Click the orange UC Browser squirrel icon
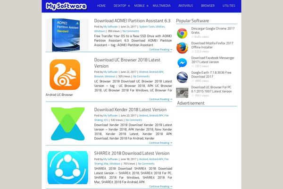 click(x=65, y=75)
